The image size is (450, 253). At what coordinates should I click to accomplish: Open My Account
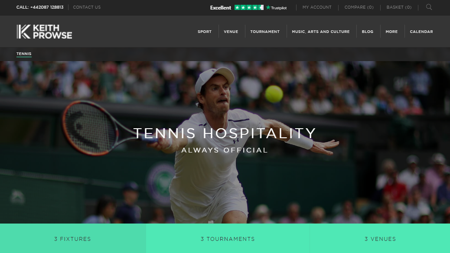point(317,7)
